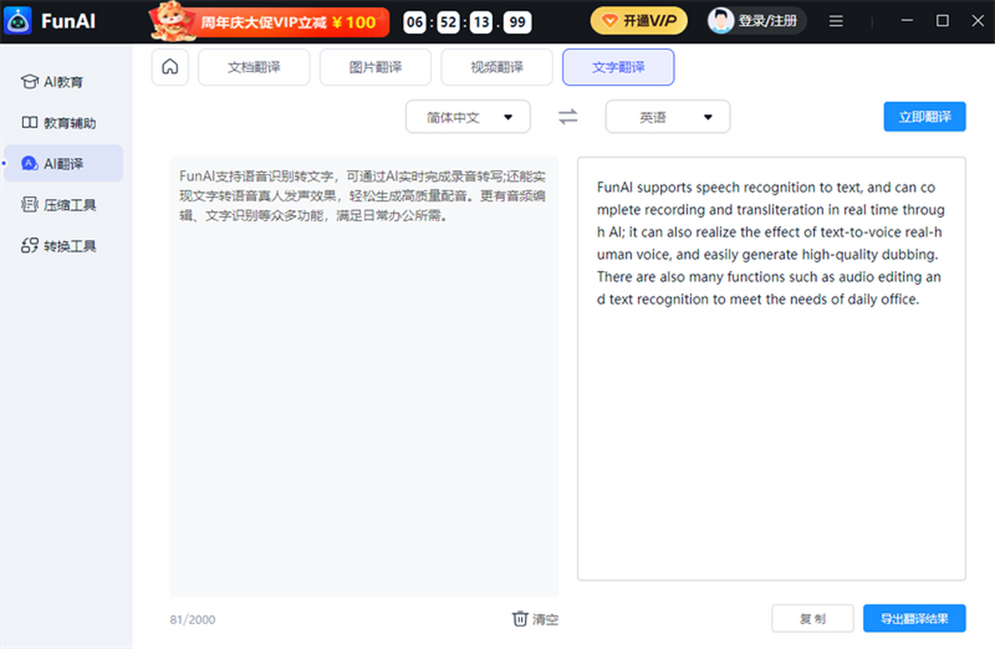
Task: Click the user avatar icon
Action: click(x=721, y=21)
